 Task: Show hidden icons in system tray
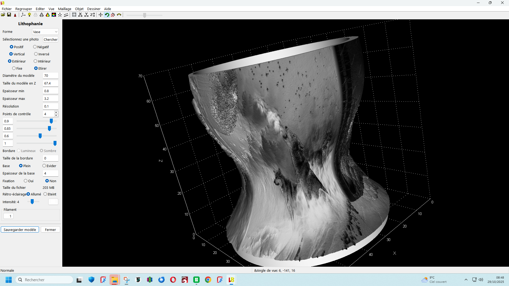tap(466, 280)
